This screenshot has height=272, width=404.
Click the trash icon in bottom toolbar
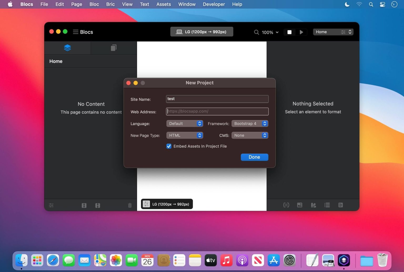pos(130,205)
